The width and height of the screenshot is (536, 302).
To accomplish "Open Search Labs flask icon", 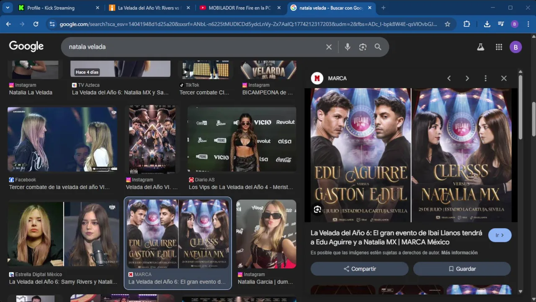I will point(480,47).
